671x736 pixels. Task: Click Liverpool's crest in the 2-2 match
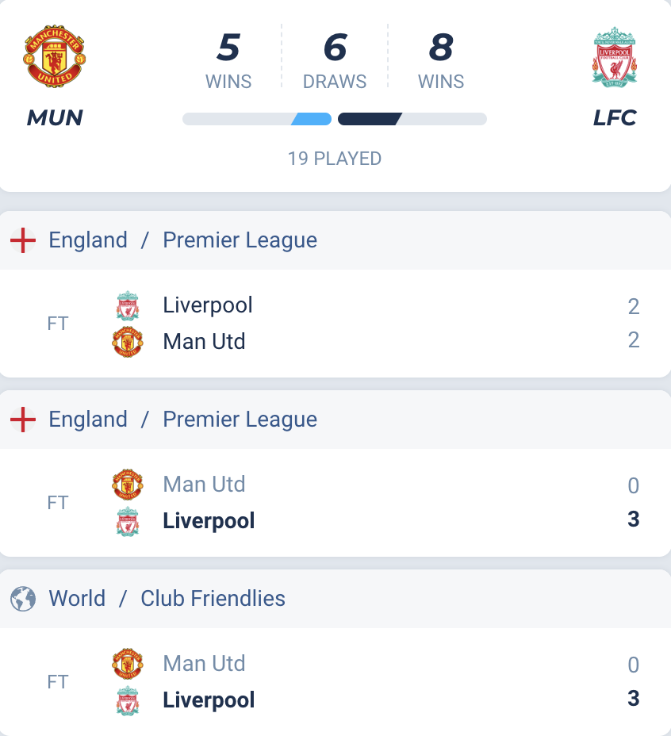click(128, 306)
